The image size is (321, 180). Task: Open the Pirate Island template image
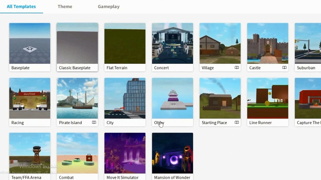[x=77, y=98]
